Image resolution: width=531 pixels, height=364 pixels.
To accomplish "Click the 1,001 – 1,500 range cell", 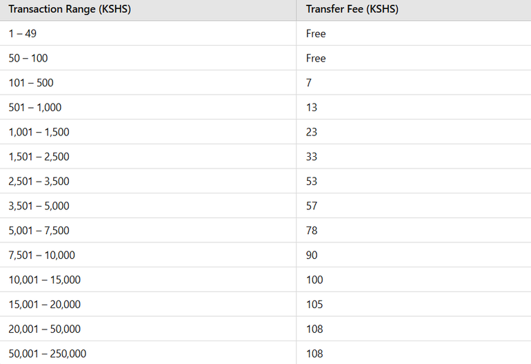I will 39,132.
